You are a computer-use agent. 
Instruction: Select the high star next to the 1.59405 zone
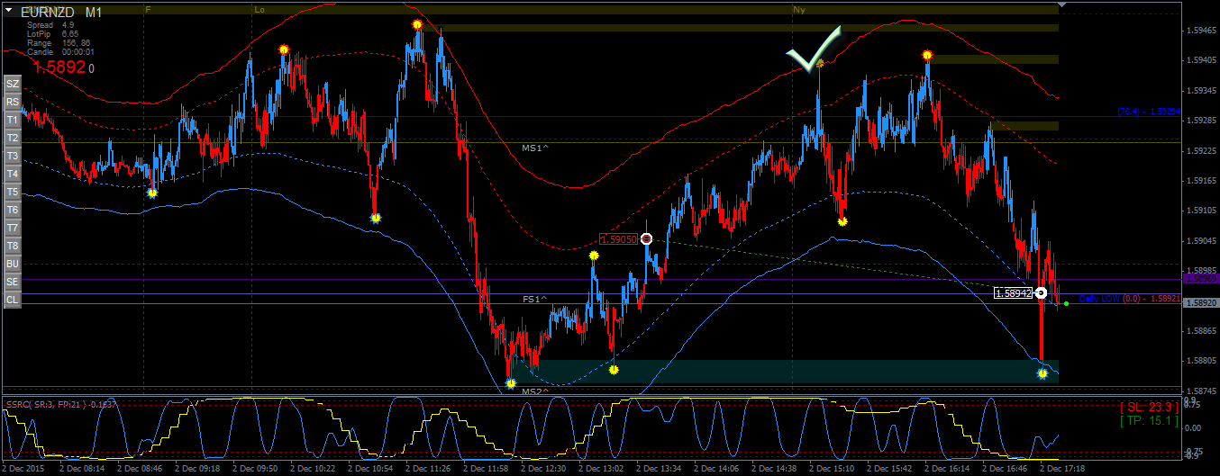(x=927, y=55)
